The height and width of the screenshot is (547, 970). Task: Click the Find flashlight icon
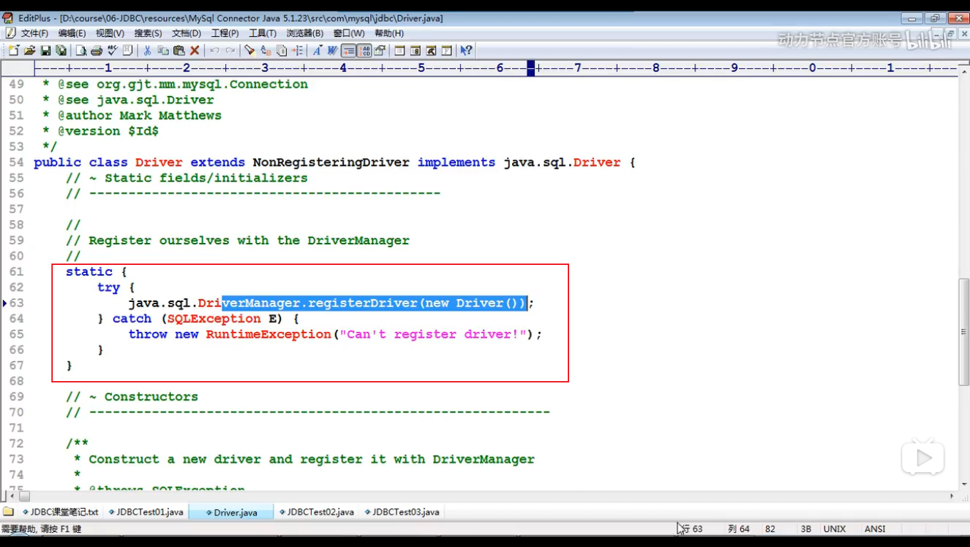click(250, 51)
